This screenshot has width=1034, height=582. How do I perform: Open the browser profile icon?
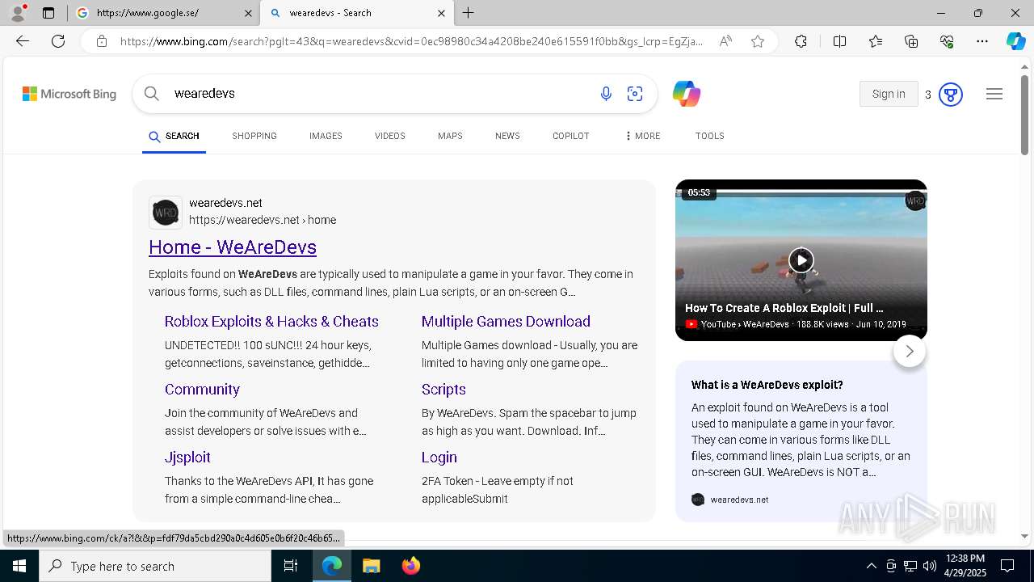point(17,13)
